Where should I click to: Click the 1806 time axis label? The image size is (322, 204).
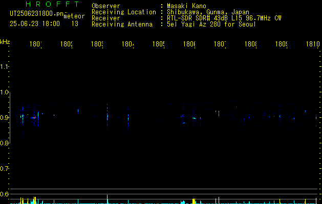189,44
